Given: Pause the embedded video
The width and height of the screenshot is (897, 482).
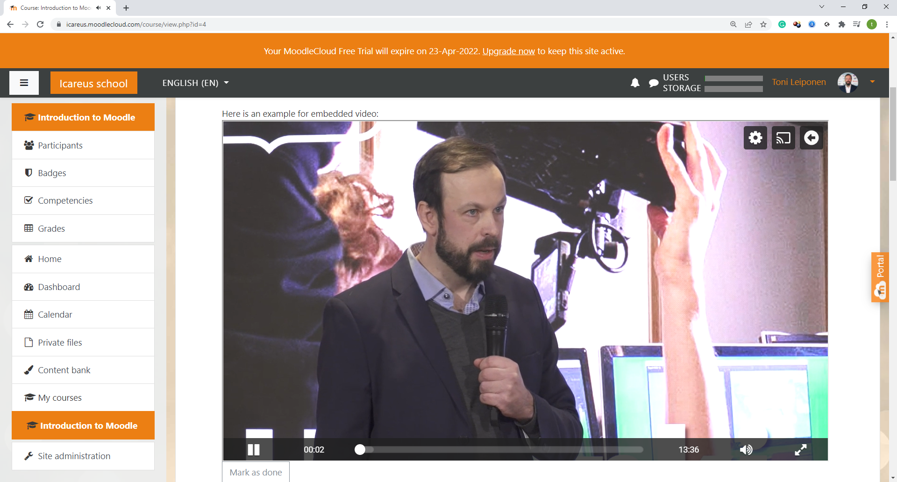Looking at the screenshot, I should (254, 450).
